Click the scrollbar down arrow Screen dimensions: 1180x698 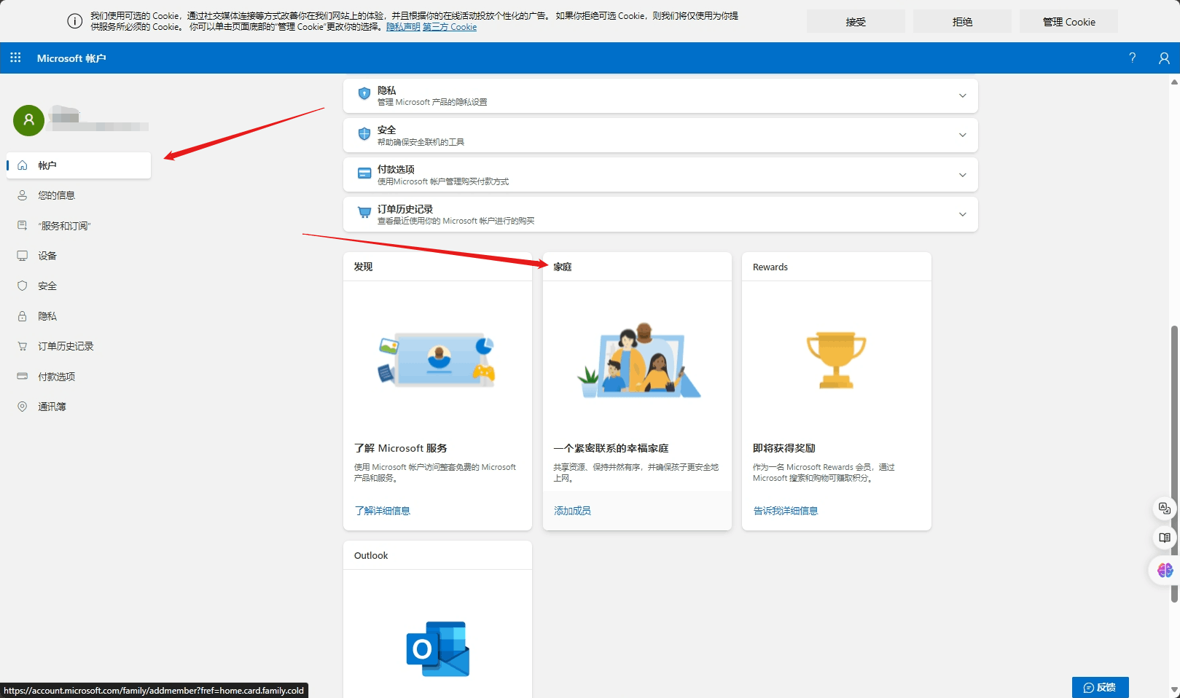click(1174, 689)
